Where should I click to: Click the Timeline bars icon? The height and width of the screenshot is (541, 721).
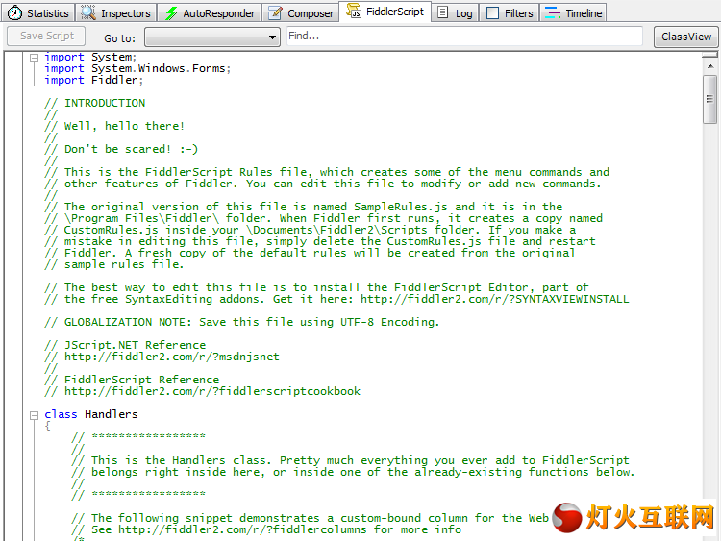[552, 12]
